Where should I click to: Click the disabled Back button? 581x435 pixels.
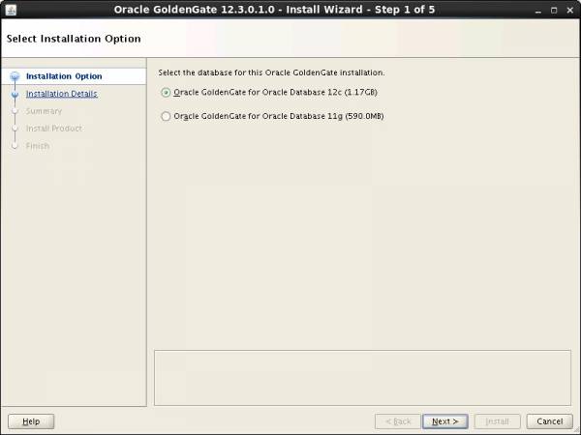(398, 421)
